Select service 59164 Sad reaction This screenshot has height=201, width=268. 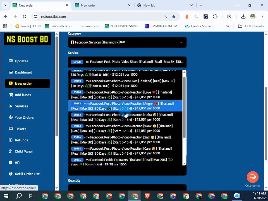point(125,140)
